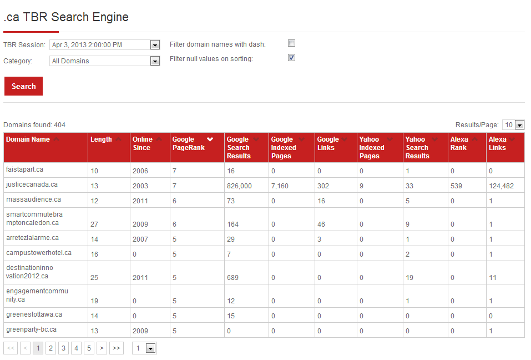Click the destinationinnovation2012.ca domain
Image resolution: width=531 pixels, height=360 pixels.
point(29,272)
